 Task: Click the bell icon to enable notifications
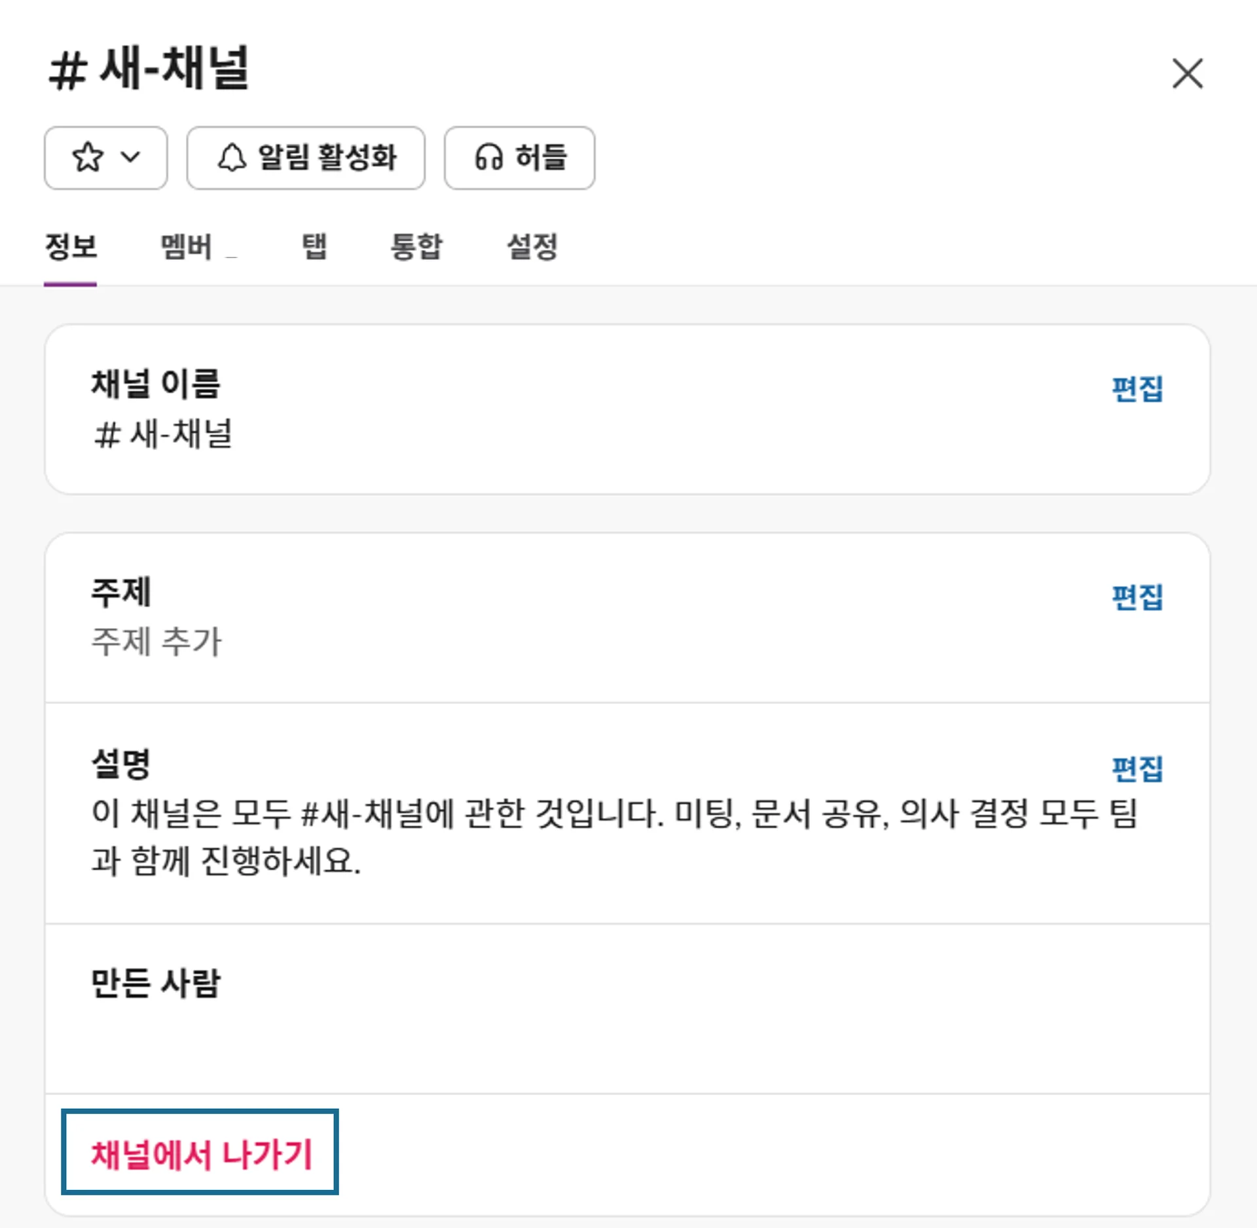coord(232,158)
